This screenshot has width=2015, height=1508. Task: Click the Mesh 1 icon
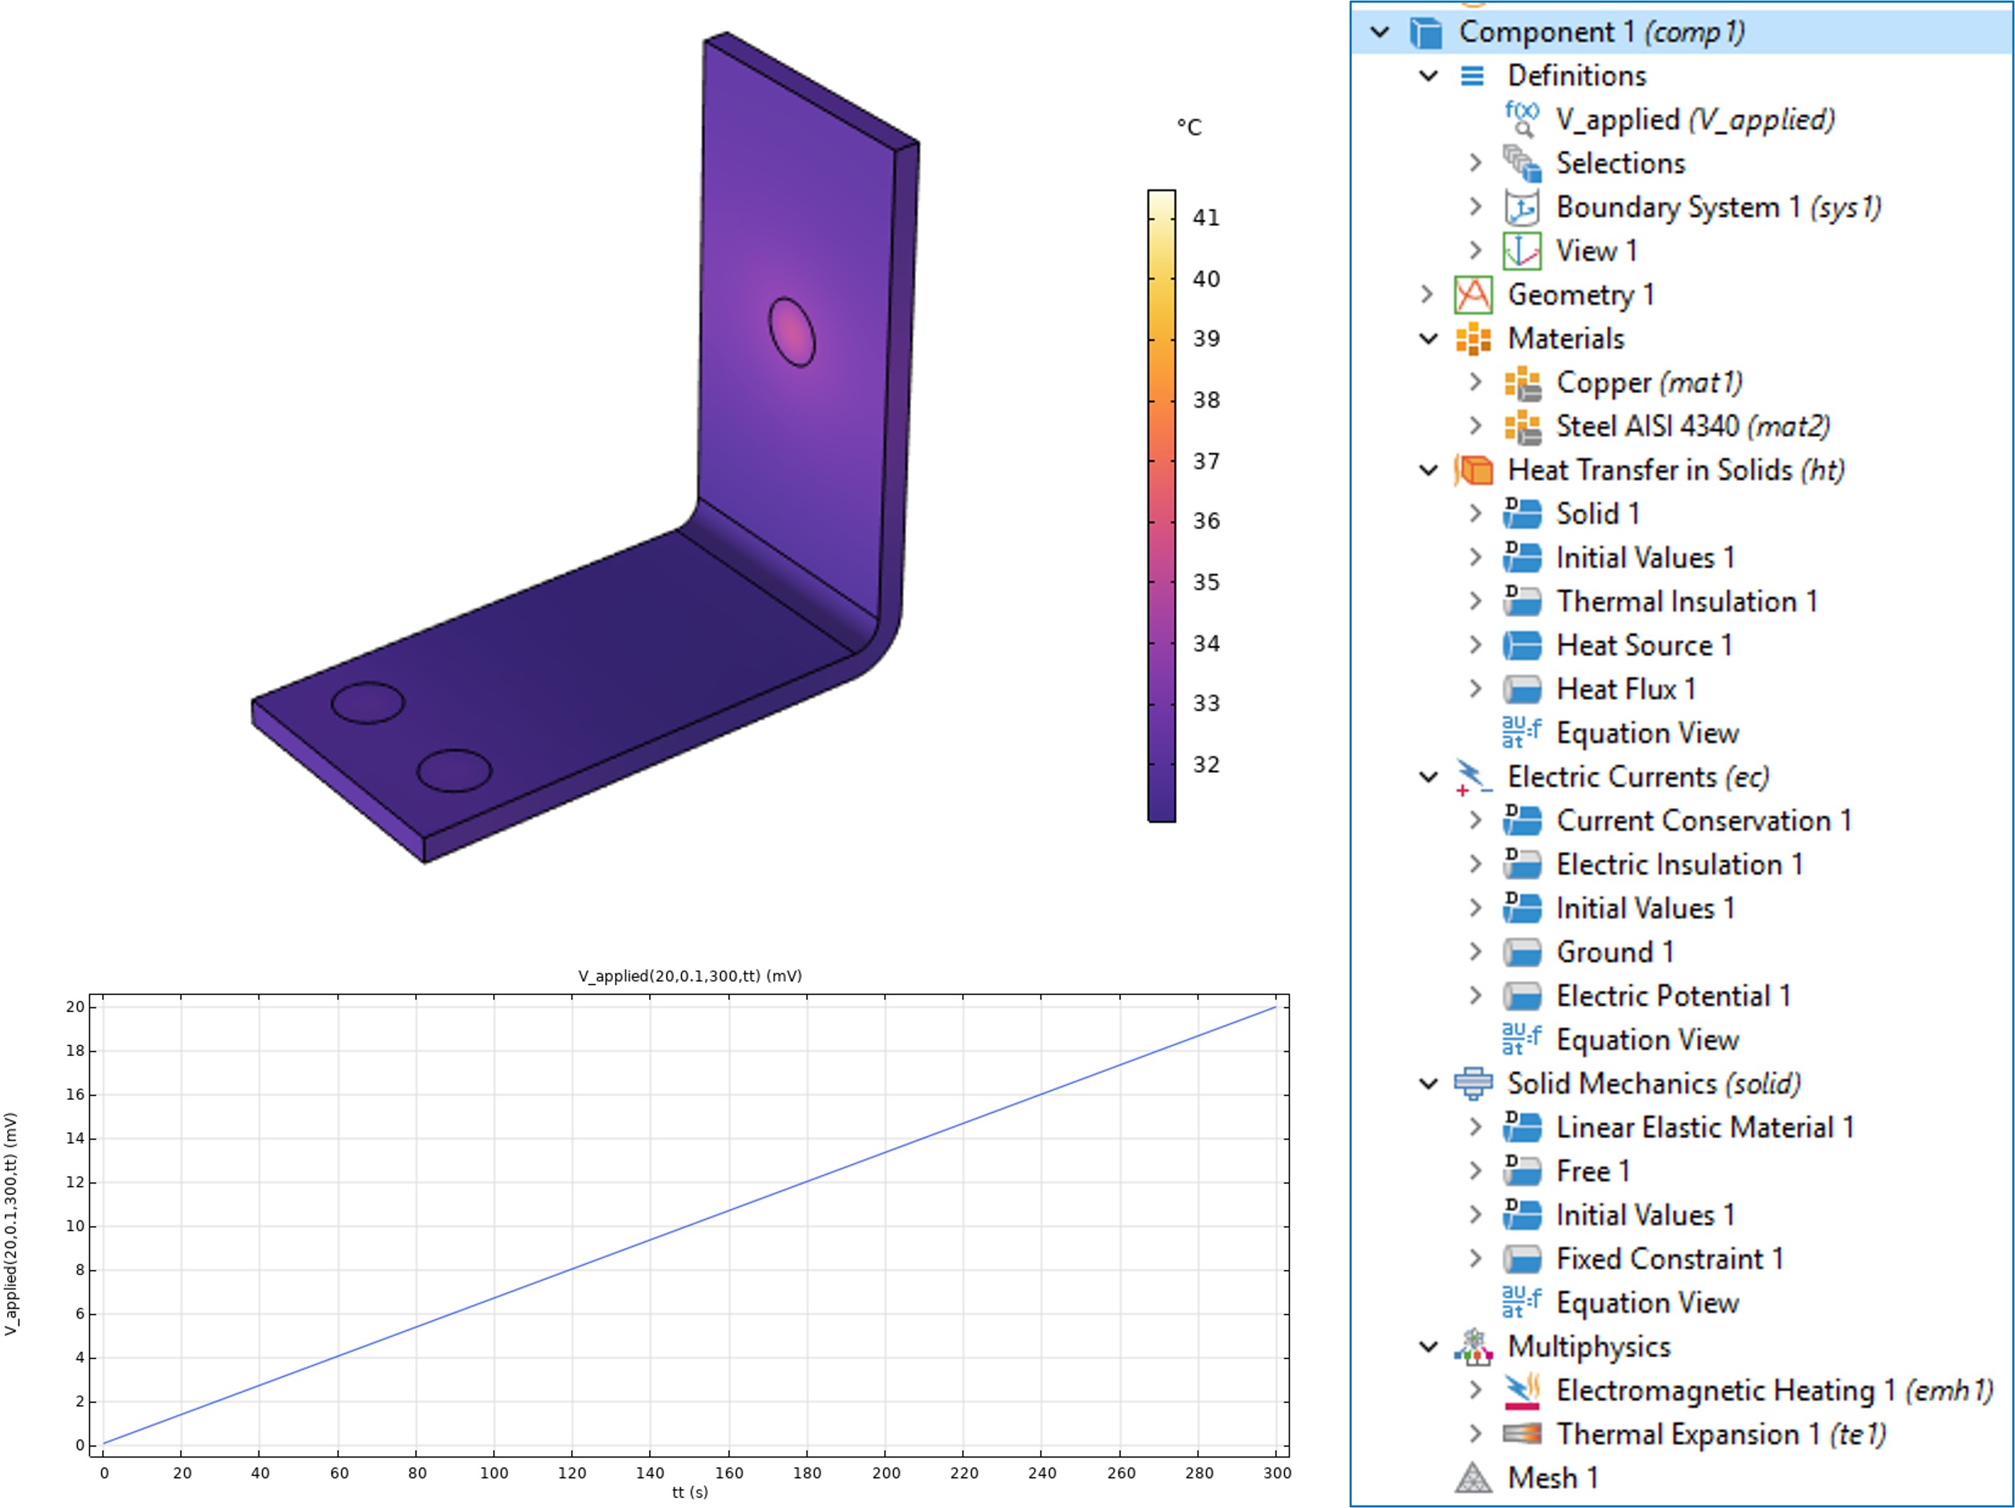pyautogui.click(x=1473, y=1478)
